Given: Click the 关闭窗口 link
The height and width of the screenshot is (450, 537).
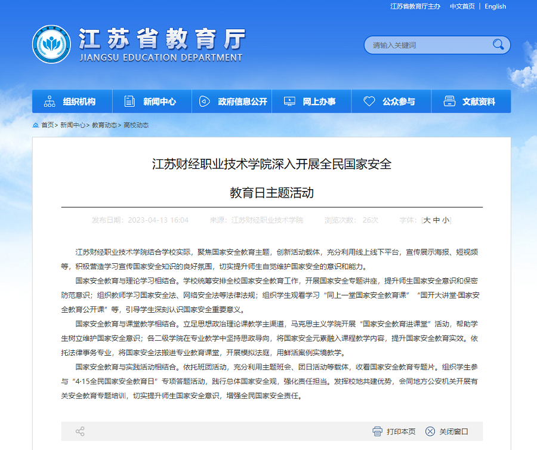Looking at the screenshot, I should [453, 431].
